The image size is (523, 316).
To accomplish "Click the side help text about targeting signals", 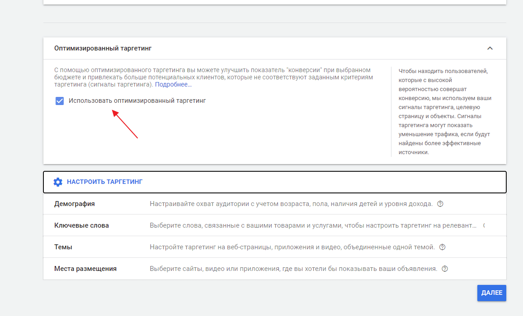I will point(445,111).
